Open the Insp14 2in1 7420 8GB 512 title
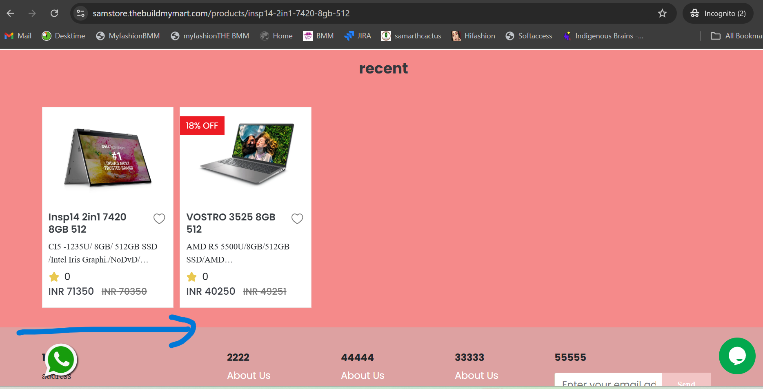The height and width of the screenshot is (389, 763). pyautogui.click(x=87, y=223)
